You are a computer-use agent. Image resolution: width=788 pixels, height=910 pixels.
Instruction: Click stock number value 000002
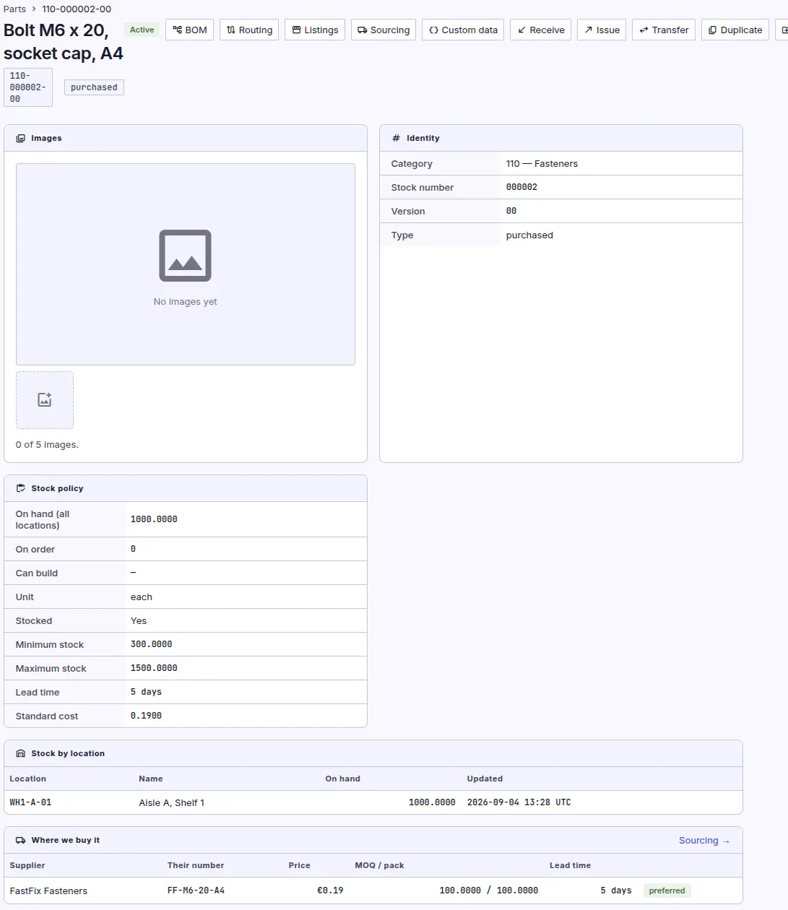[x=521, y=187]
